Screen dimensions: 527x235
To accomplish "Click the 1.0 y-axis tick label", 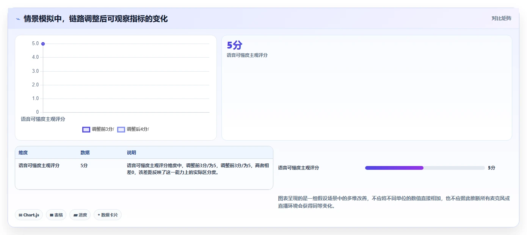I will [x=35, y=99].
